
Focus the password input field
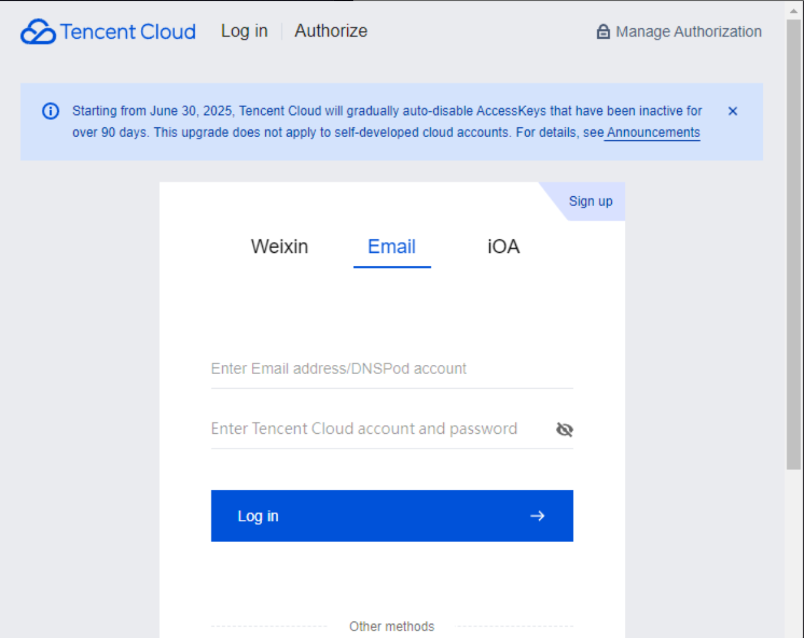pyautogui.click(x=382, y=429)
